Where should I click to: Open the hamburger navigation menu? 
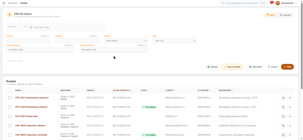click(x=4, y=3)
